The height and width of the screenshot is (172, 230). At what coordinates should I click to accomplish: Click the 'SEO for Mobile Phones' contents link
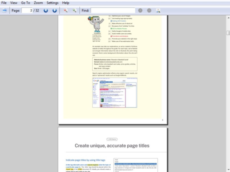tap(120, 28)
